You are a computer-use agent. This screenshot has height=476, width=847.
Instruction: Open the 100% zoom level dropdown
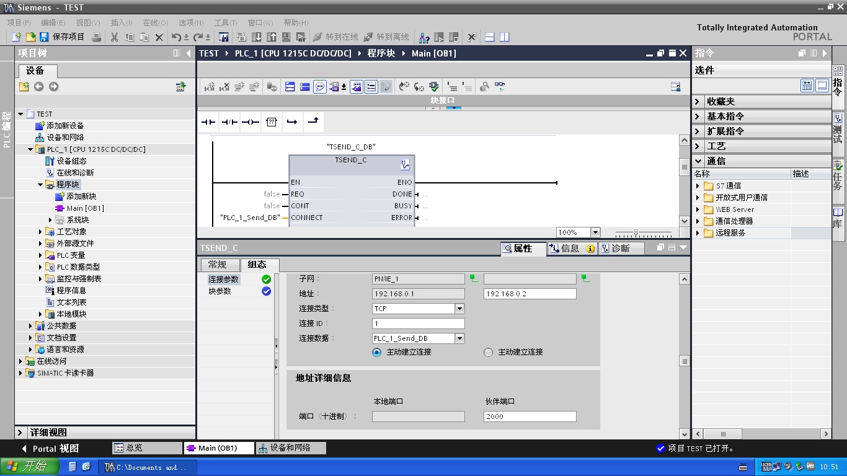coord(595,232)
